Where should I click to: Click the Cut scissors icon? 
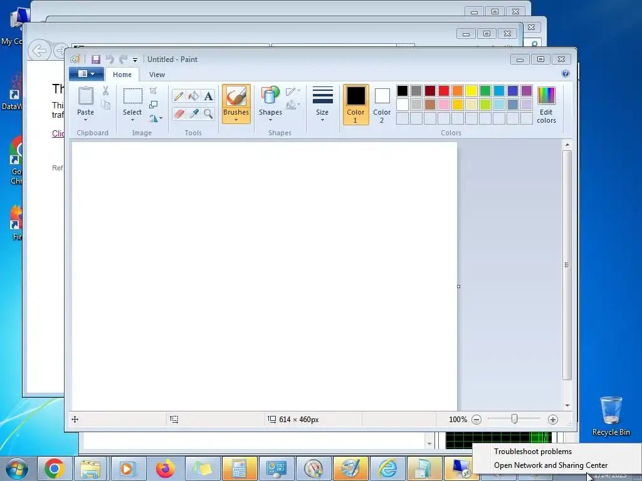tap(105, 91)
